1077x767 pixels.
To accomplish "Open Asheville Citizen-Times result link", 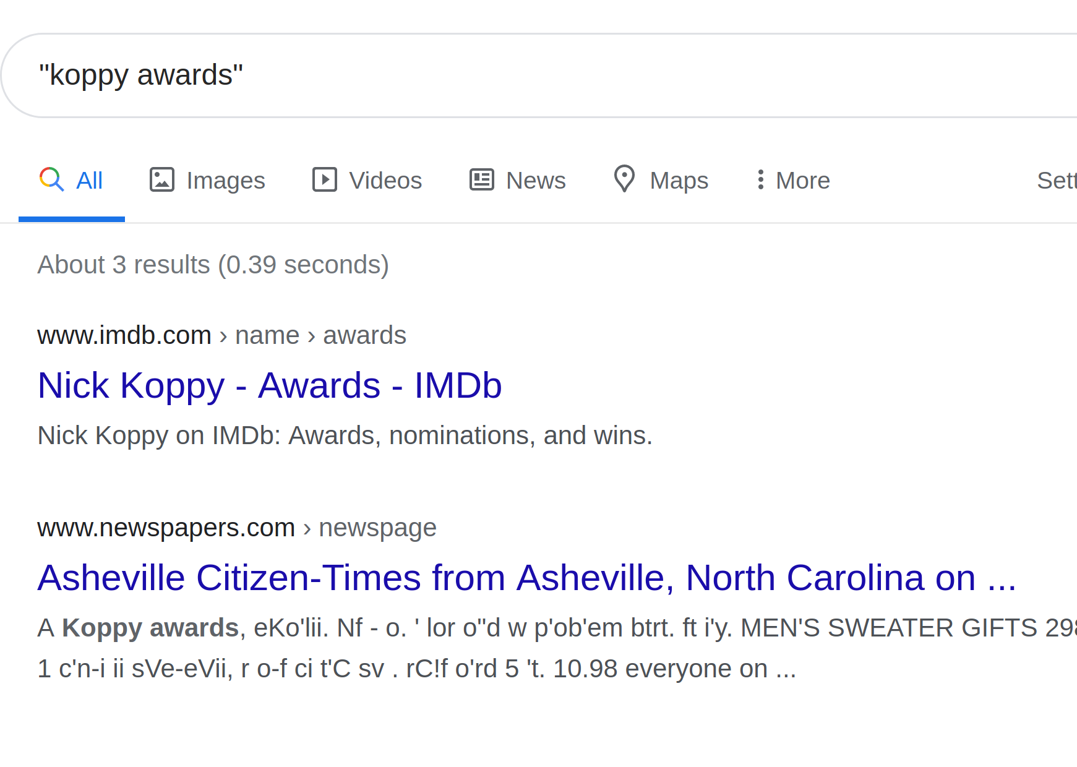I will [x=526, y=578].
